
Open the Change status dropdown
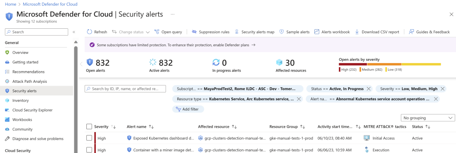(131, 32)
